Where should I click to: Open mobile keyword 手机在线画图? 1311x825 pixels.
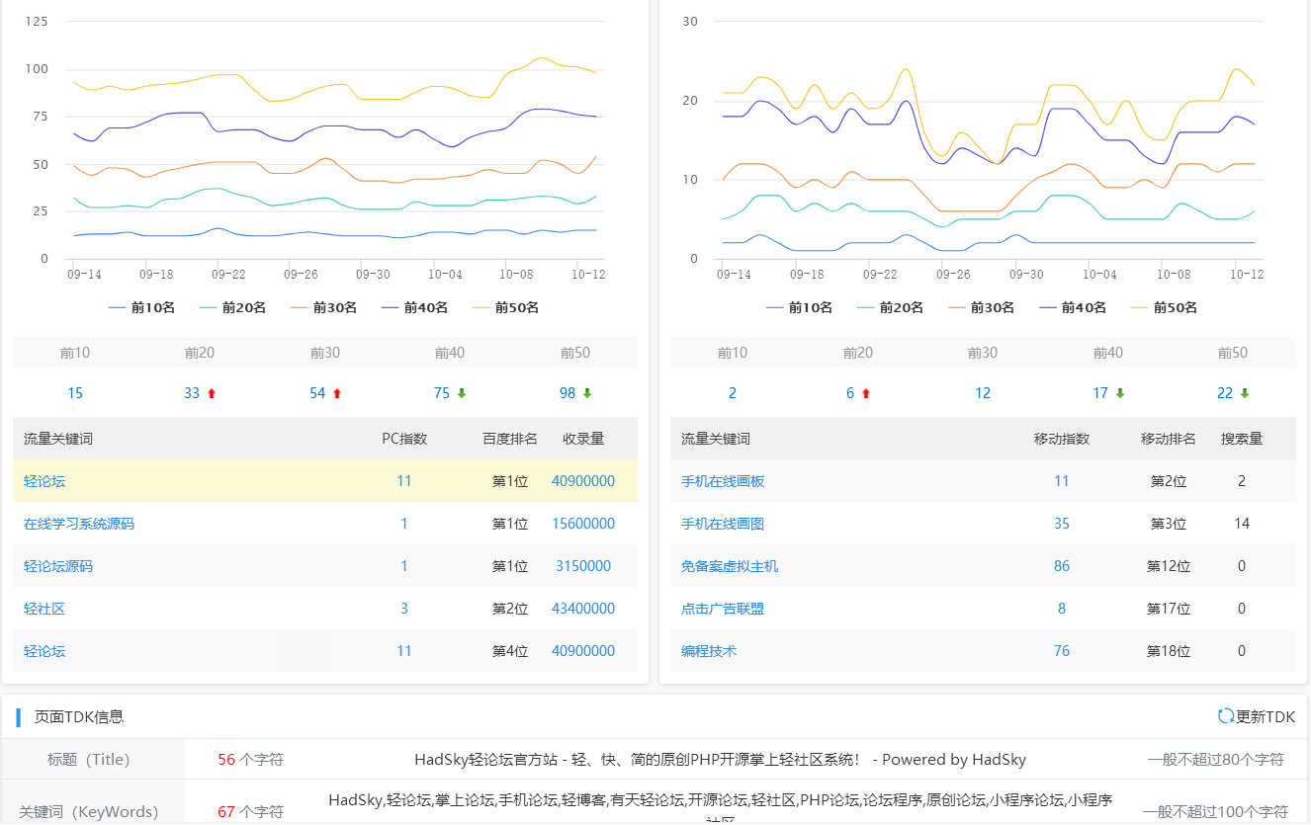pyautogui.click(x=723, y=524)
